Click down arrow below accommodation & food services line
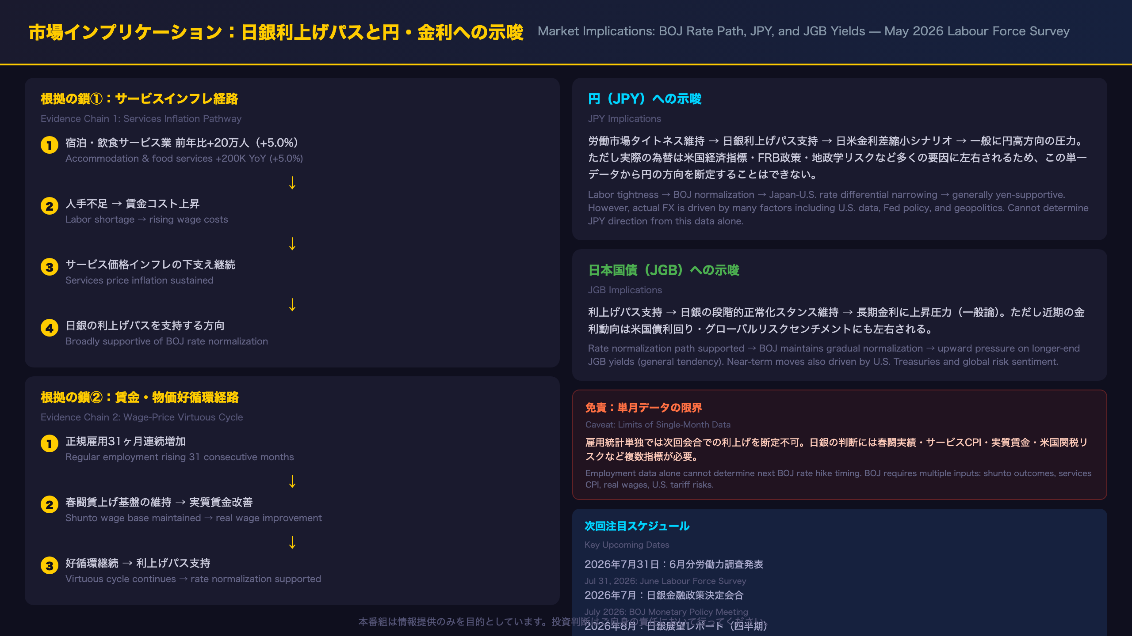The width and height of the screenshot is (1132, 636). (x=292, y=183)
